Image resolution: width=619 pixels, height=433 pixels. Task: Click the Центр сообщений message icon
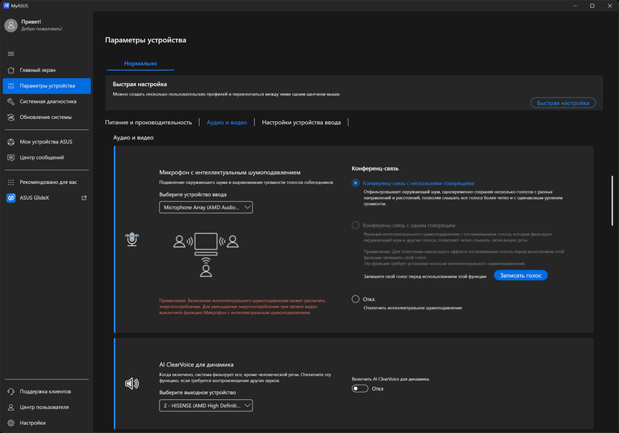coord(11,157)
